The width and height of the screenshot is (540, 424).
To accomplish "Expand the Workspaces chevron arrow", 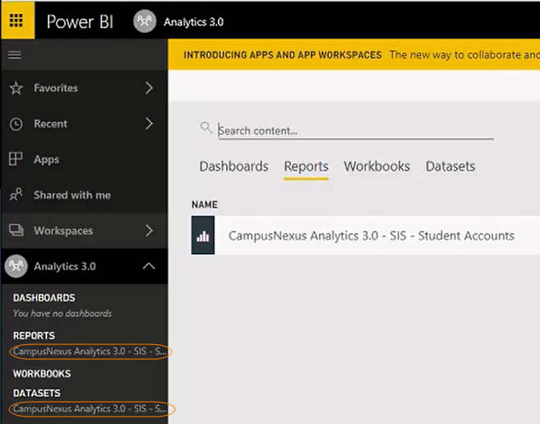I will tap(149, 230).
